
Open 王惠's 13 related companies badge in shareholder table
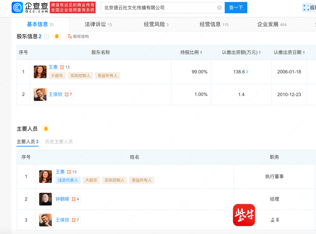(x=65, y=67)
